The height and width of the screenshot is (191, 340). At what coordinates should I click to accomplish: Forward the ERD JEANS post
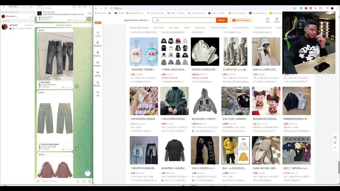coord(77,86)
